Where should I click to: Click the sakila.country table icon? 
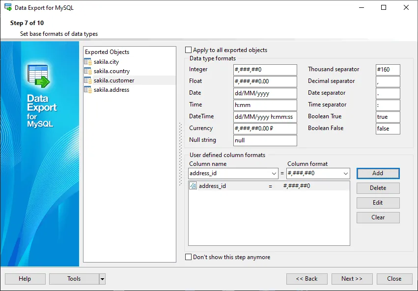pos(88,71)
